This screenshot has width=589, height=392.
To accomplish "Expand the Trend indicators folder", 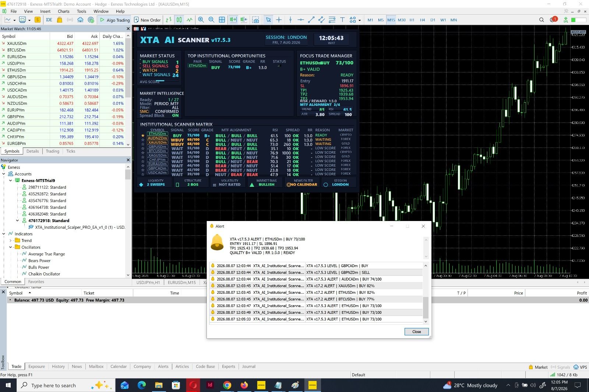I will tap(11, 240).
